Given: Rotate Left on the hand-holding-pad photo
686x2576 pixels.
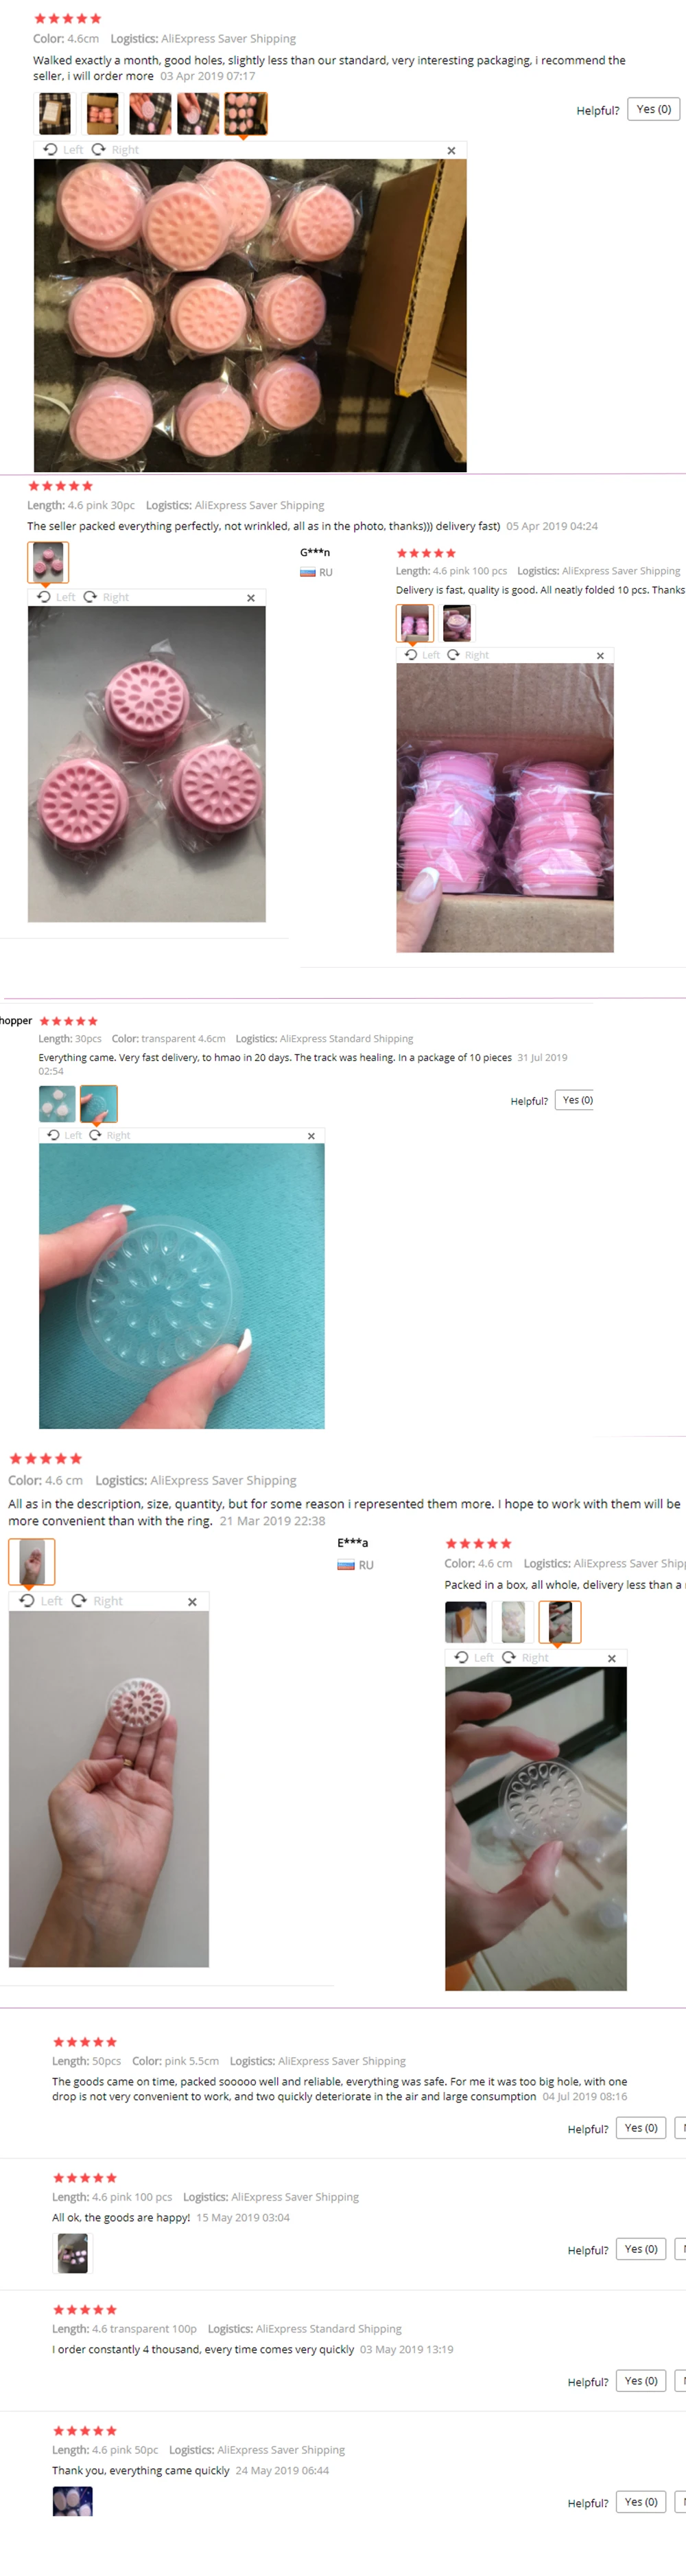Looking at the screenshot, I should [x=41, y=1601].
